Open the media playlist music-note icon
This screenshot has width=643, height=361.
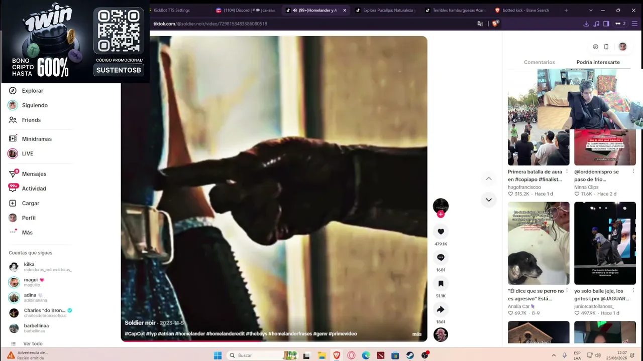[x=596, y=24]
